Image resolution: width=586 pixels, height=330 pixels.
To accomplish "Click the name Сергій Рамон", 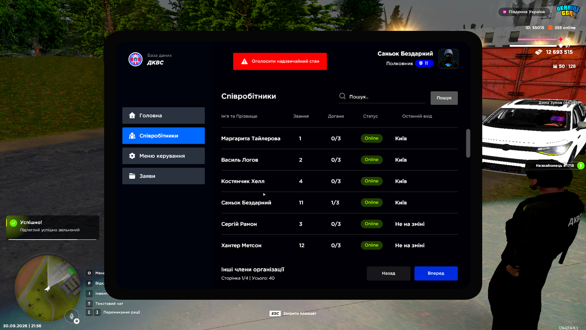I will pyautogui.click(x=239, y=224).
